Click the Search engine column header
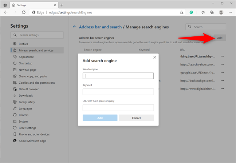This screenshot has width=236, height=163. point(93,49)
